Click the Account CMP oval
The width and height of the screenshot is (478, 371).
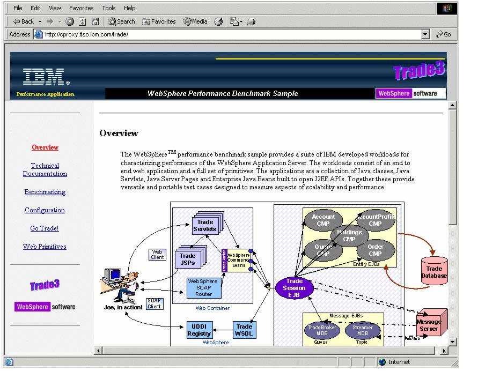coord(323,220)
